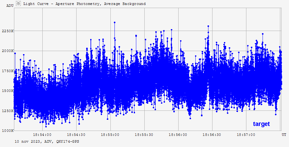Image resolution: width=289 pixels, height=147 pixels.
Task: Click the UT axis label
Action: coord(284,135)
